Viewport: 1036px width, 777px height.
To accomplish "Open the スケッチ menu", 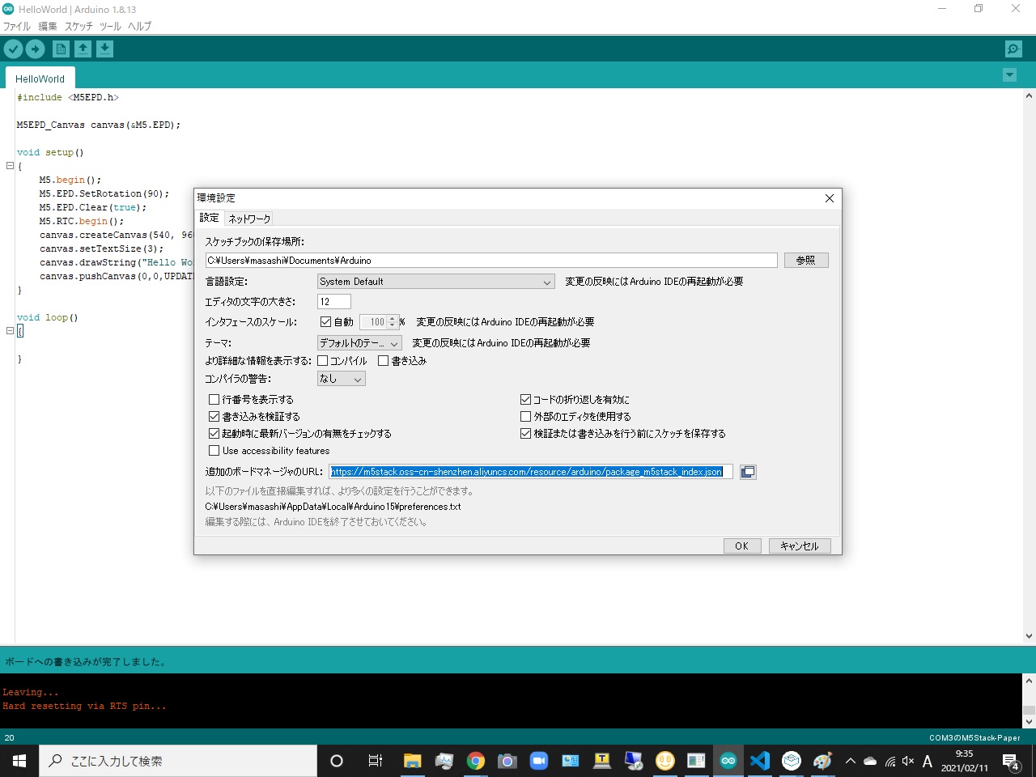I will [x=79, y=26].
